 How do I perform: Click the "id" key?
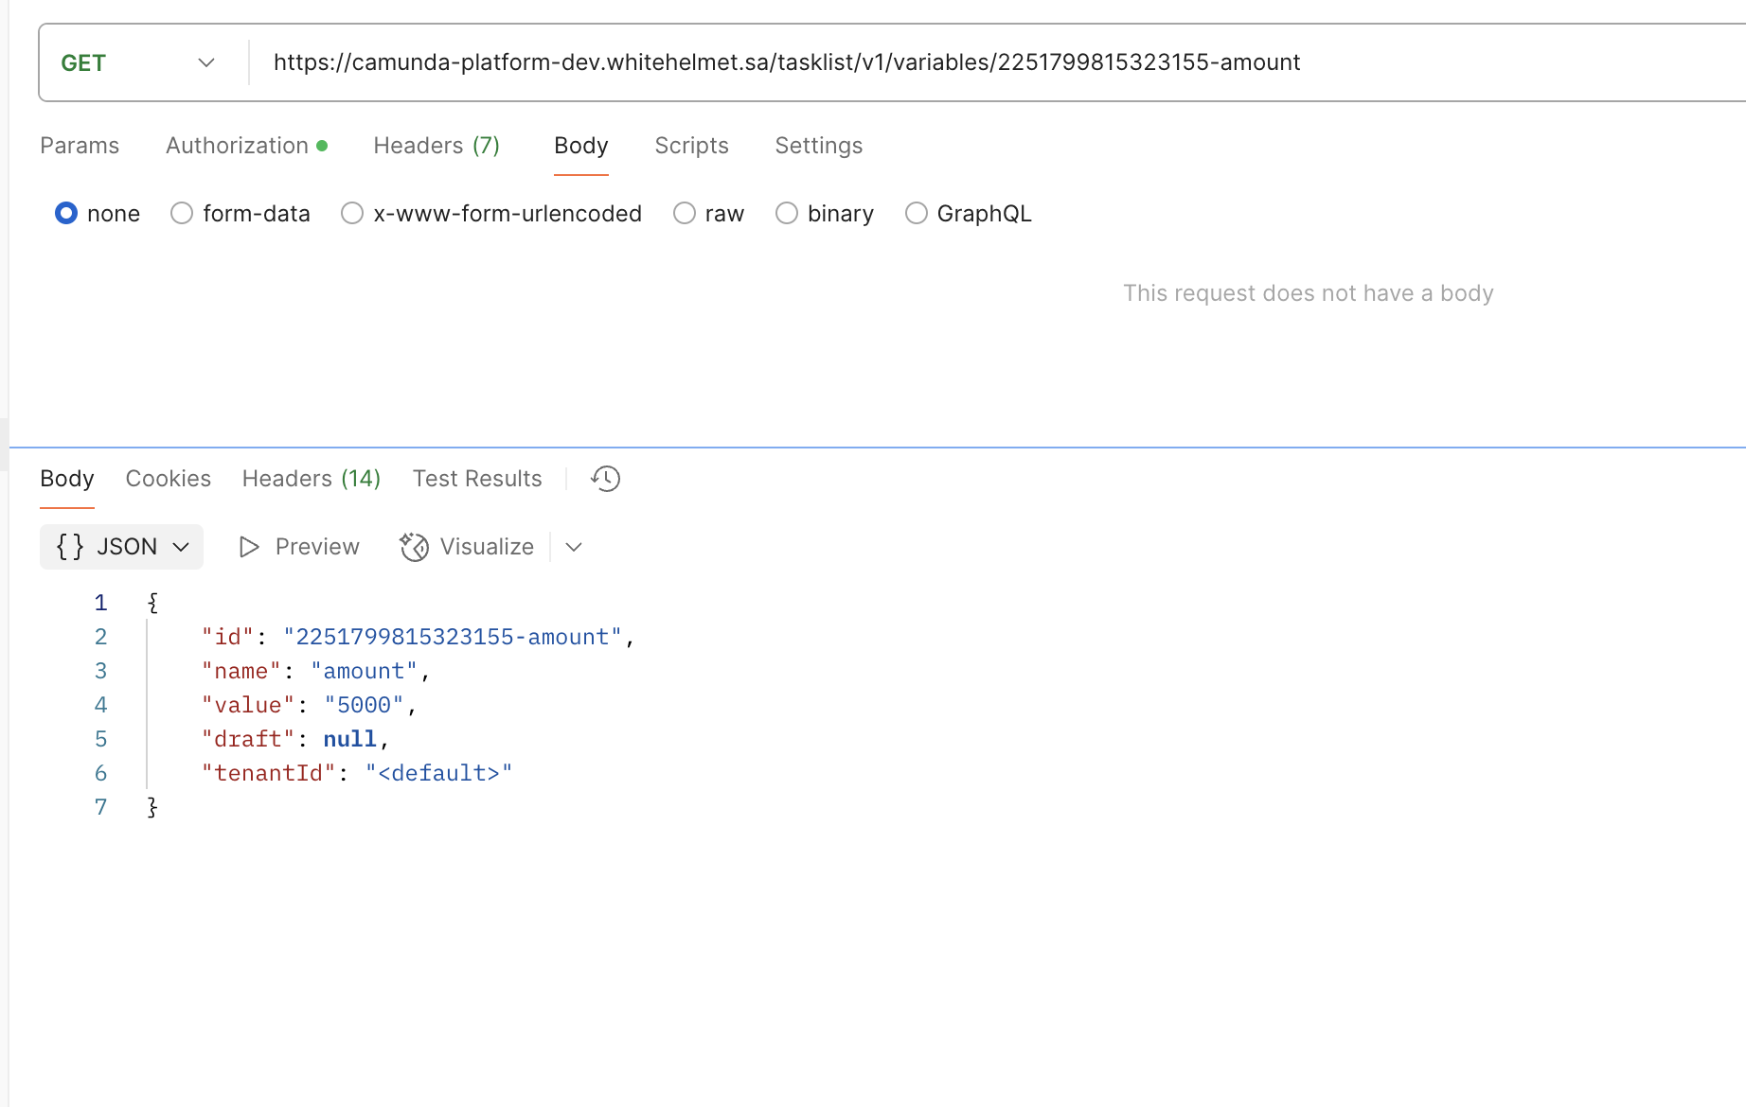pos(228,637)
